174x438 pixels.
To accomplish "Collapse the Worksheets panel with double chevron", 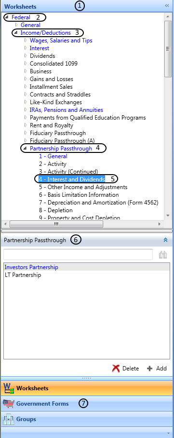I will (x=167, y=6).
